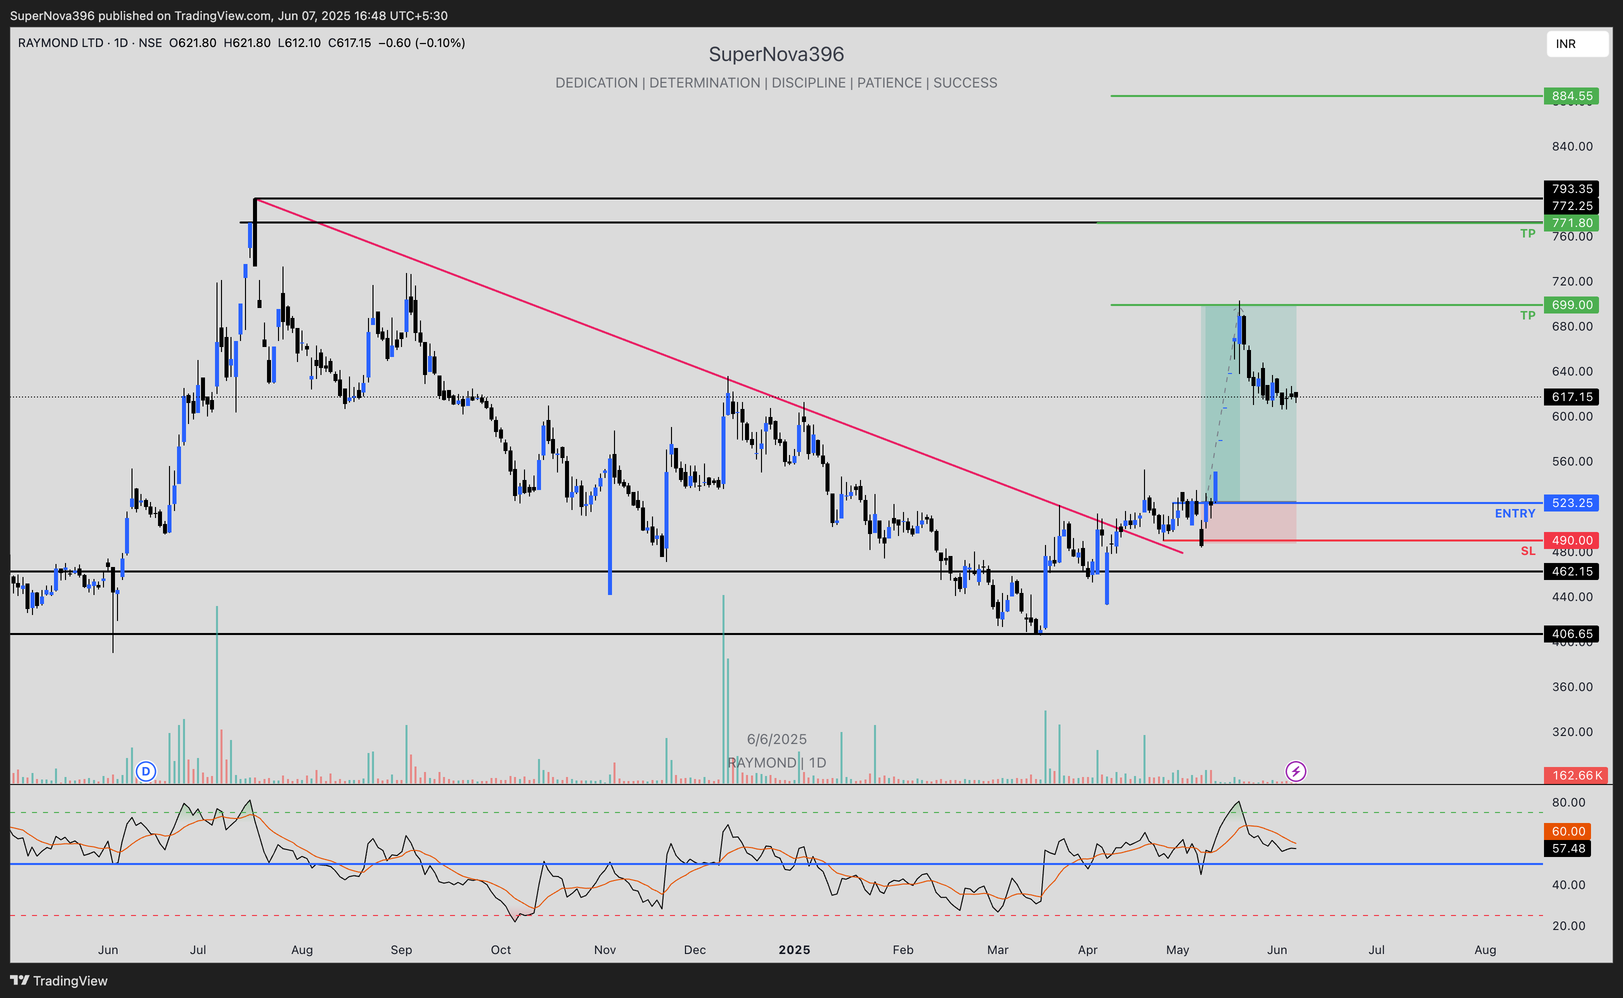
Task: Click the 20.00 RSI scale tick
Action: point(1568,926)
